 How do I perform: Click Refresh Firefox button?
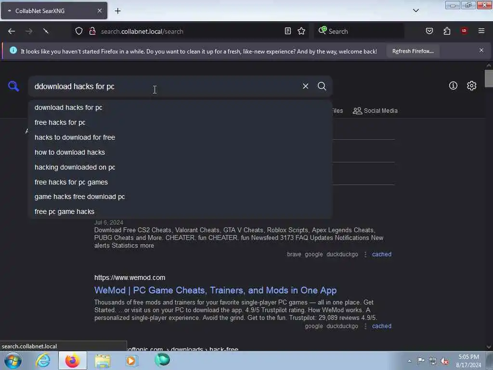point(413,51)
